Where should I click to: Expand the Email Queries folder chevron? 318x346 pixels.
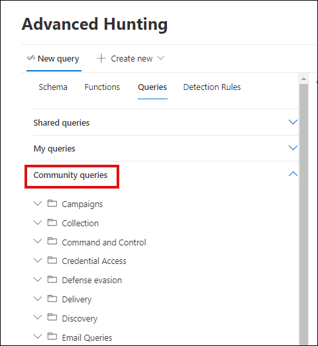[38, 337]
